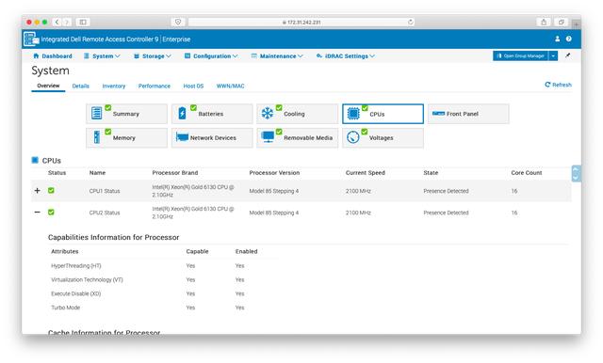Screen dimensions: 603x363
Task: Open the Cooling snowflake tile
Action: click(x=298, y=114)
